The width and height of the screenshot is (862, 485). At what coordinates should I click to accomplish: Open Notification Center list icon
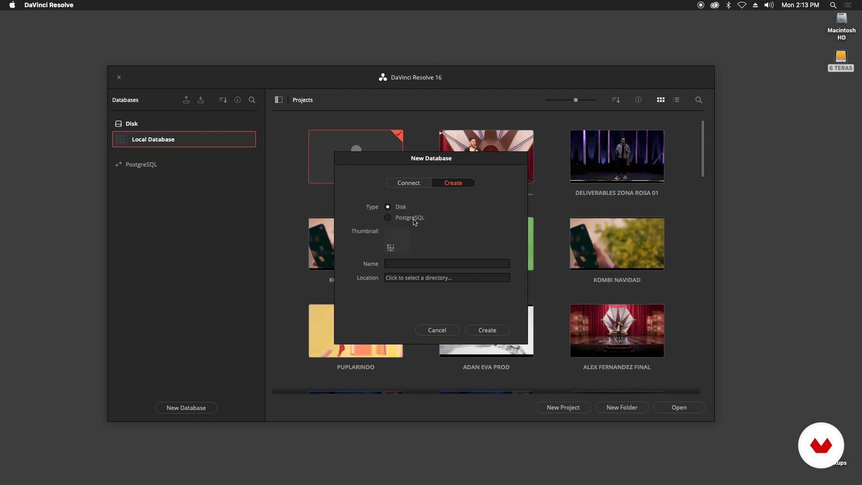click(848, 5)
